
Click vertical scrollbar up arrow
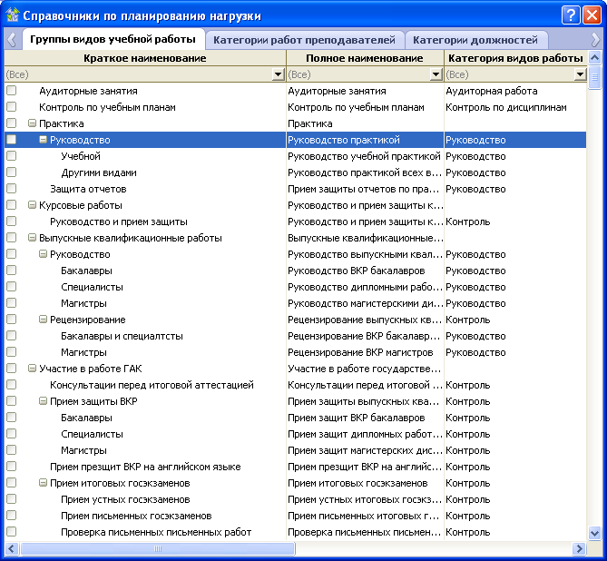pos(595,58)
